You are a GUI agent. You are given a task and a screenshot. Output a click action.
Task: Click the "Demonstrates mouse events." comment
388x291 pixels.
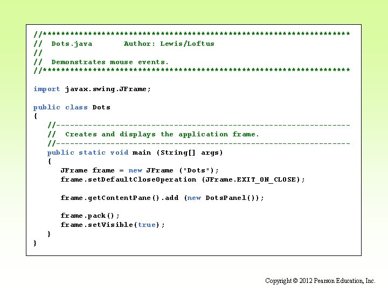110,62
